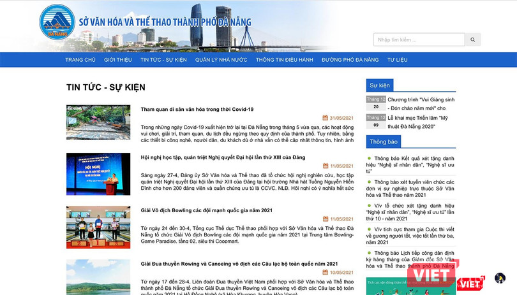Click the round dark icon at bottom right
Image resolution: width=517 pixels, height=295 pixels.
click(500, 278)
